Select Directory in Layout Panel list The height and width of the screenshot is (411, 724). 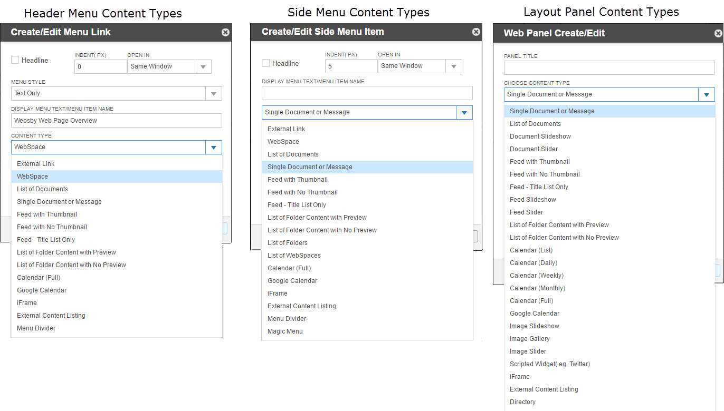click(x=522, y=402)
